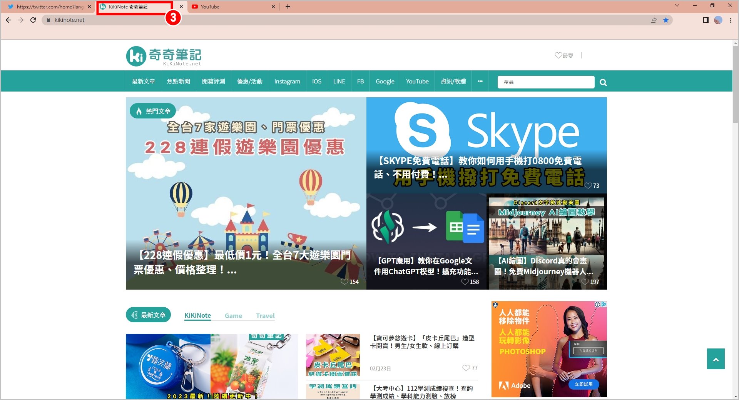Share this page from the address bar

point(654,20)
